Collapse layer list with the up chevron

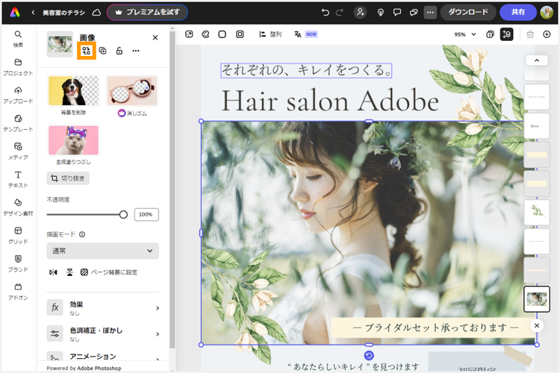[x=536, y=60]
